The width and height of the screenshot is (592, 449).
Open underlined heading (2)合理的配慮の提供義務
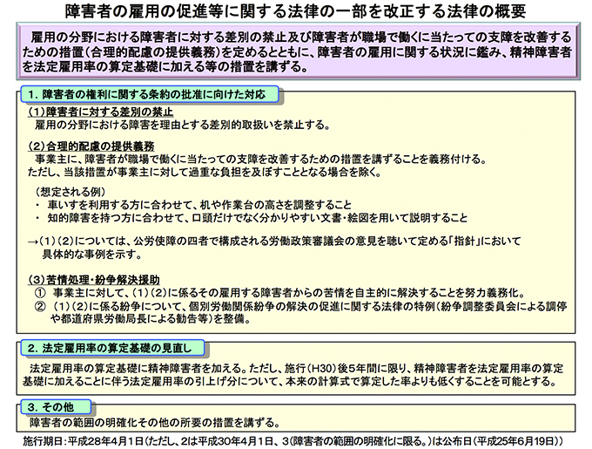click(x=91, y=145)
